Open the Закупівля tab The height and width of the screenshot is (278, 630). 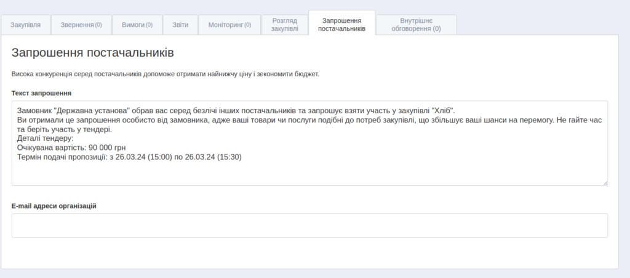click(26, 25)
